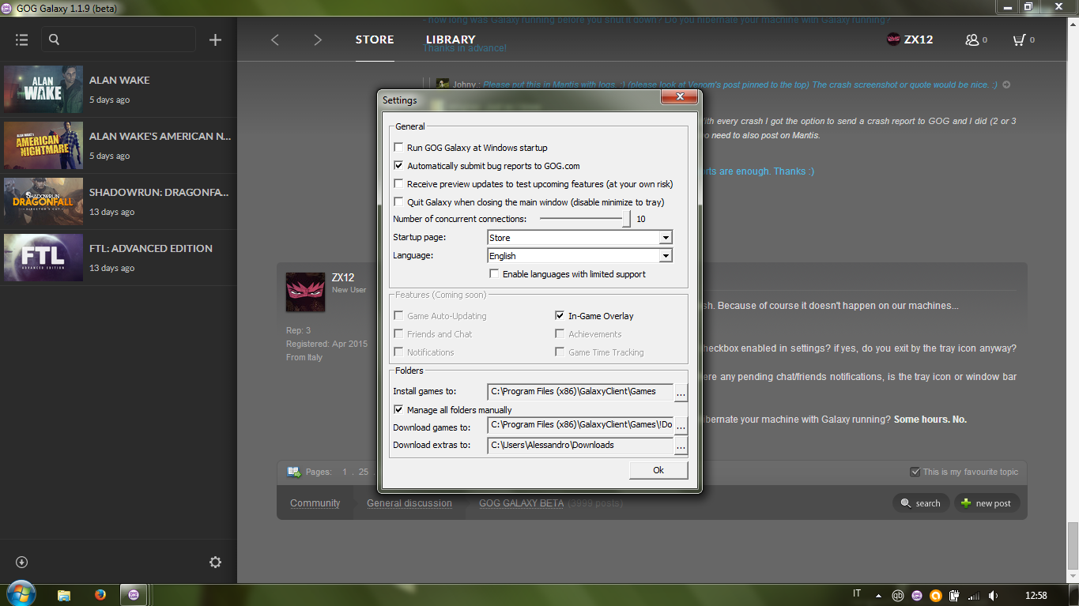Image resolution: width=1079 pixels, height=606 pixels.
Task: Select the Shadowrun Dragonfall thumbnail
Action: pyautogui.click(x=43, y=201)
